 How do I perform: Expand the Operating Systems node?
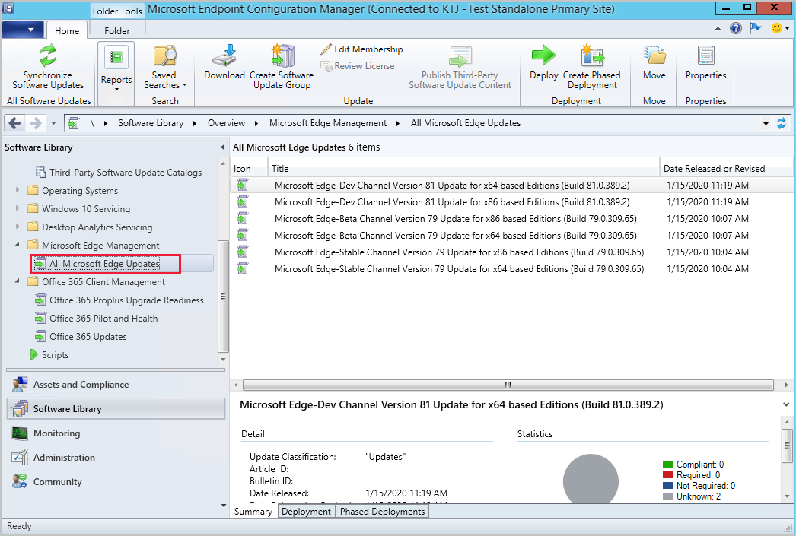pos(17,190)
